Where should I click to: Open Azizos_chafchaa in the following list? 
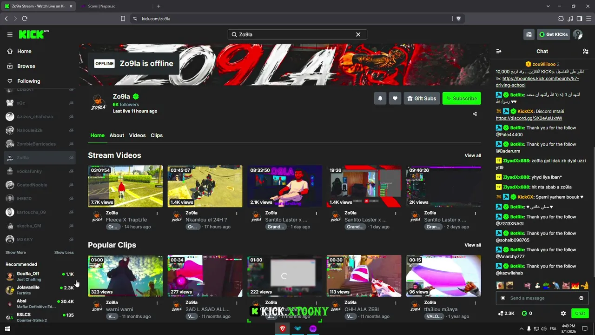coord(40,117)
